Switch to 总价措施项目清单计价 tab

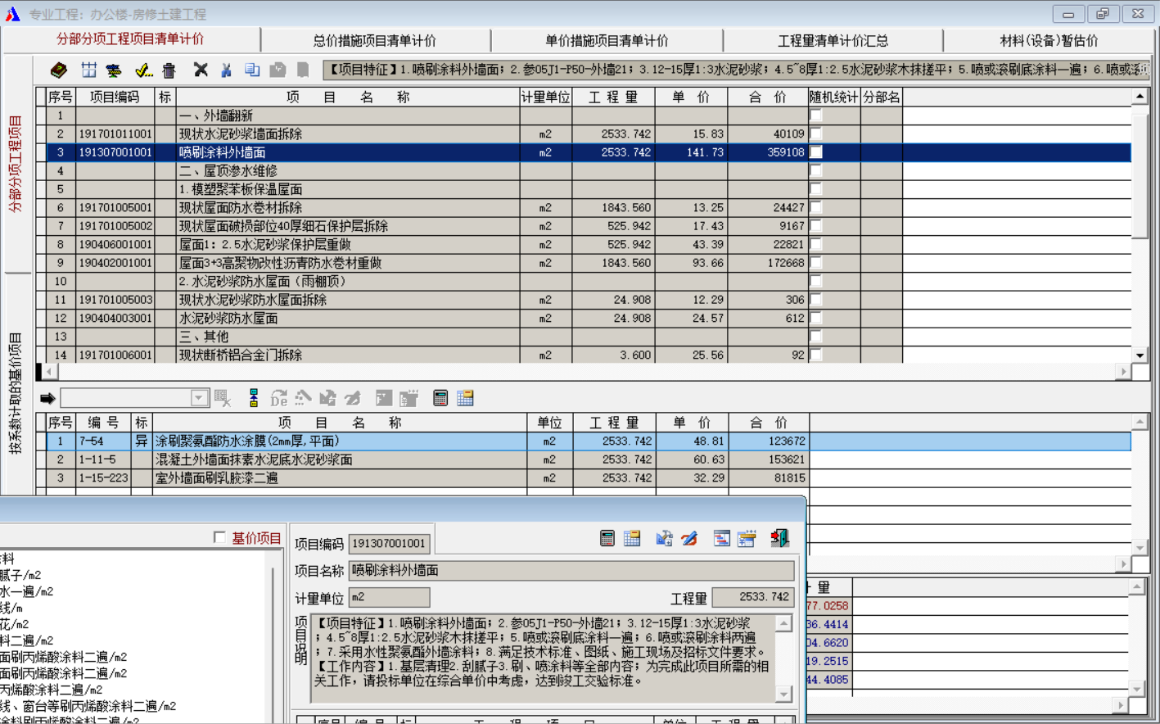click(375, 40)
